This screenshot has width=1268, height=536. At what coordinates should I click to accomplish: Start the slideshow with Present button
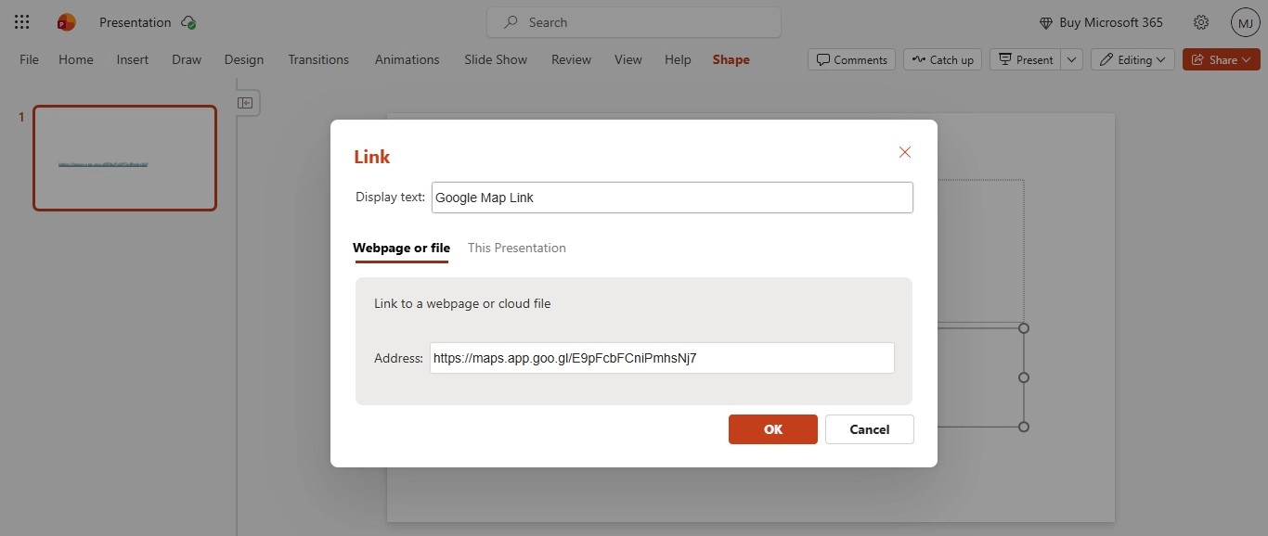[x=1027, y=59]
